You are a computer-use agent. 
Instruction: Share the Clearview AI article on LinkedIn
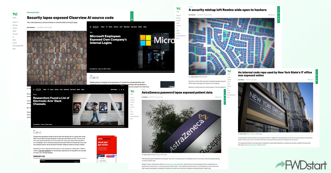click(x=132, y=20)
